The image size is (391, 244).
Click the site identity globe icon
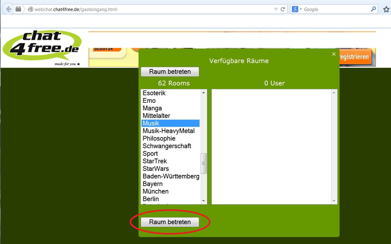click(31, 9)
